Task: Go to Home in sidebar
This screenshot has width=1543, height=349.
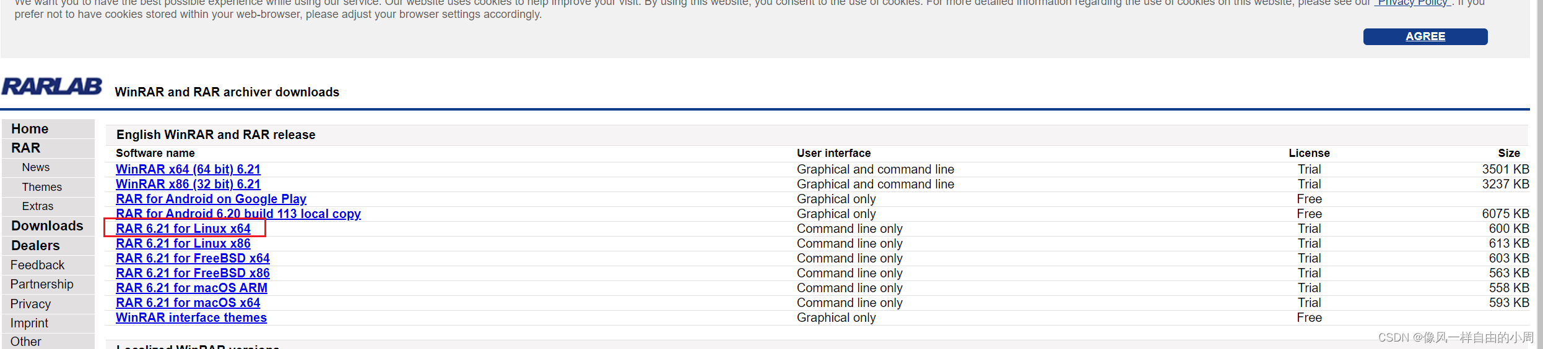Action: [30, 128]
